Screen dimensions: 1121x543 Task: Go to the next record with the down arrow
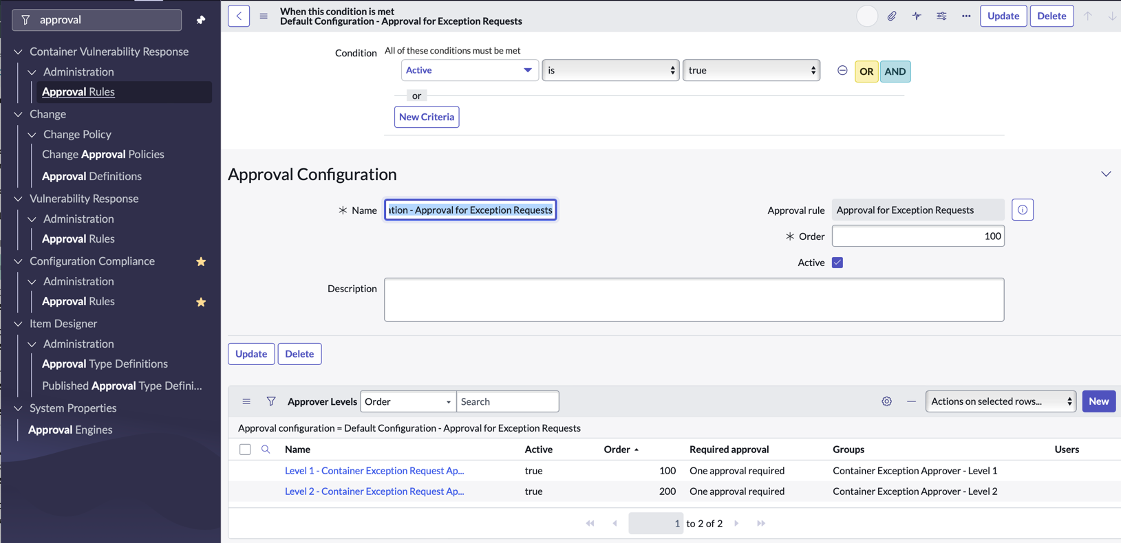pos(1112,16)
